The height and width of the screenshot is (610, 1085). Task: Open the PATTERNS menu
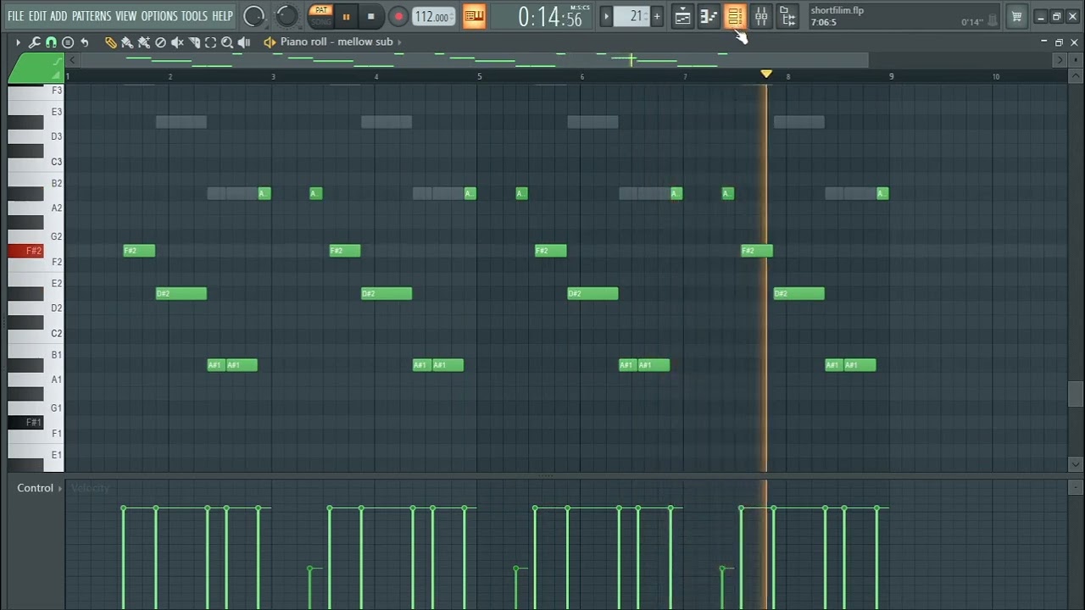[x=92, y=16]
